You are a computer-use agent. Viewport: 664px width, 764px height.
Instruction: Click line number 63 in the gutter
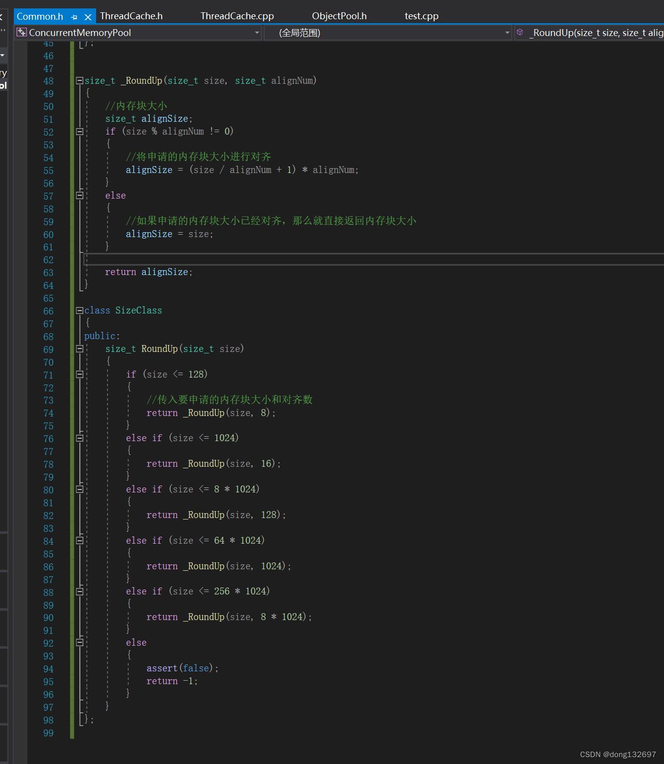pyautogui.click(x=48, y=273)
